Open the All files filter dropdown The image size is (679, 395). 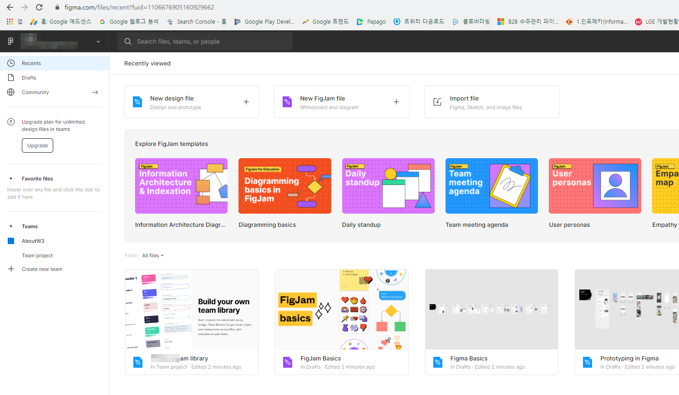(153, 255)
